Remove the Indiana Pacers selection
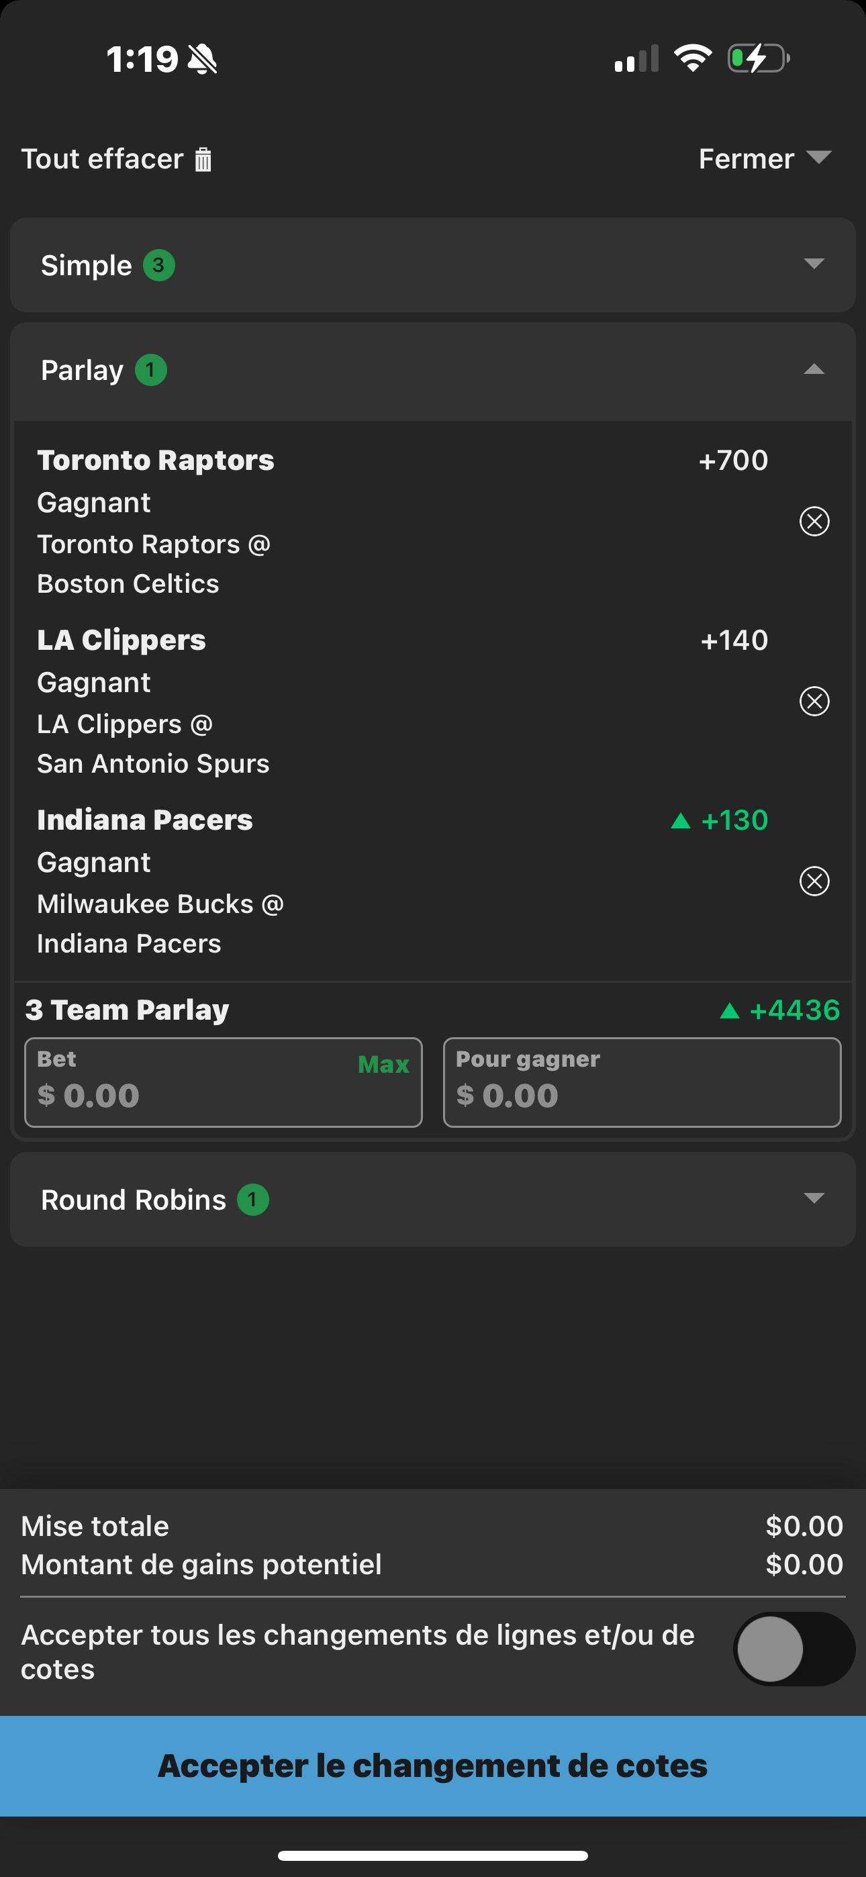Screen dimensions: 866x1877 coord(814,881)
